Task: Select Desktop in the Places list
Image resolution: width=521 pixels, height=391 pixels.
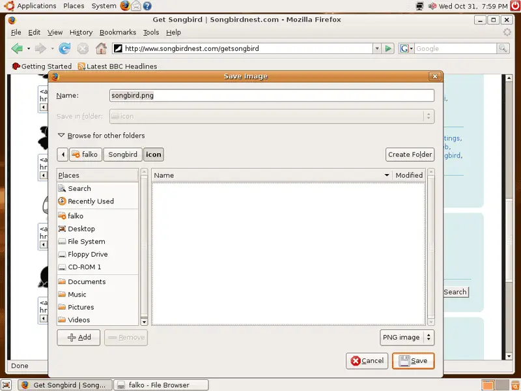Action: (x=98, y=229)
